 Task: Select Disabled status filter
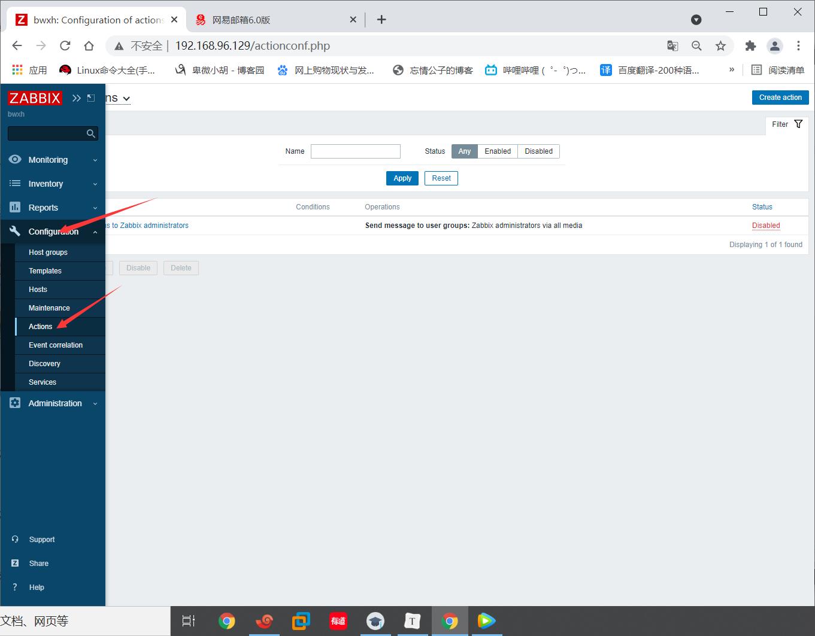point(539,151)
